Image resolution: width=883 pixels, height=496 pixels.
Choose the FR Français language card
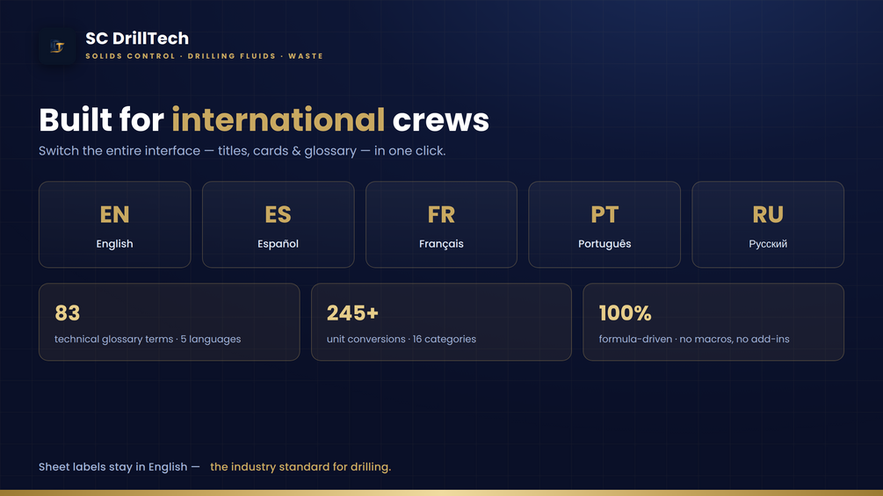click(x=441, y=225)
